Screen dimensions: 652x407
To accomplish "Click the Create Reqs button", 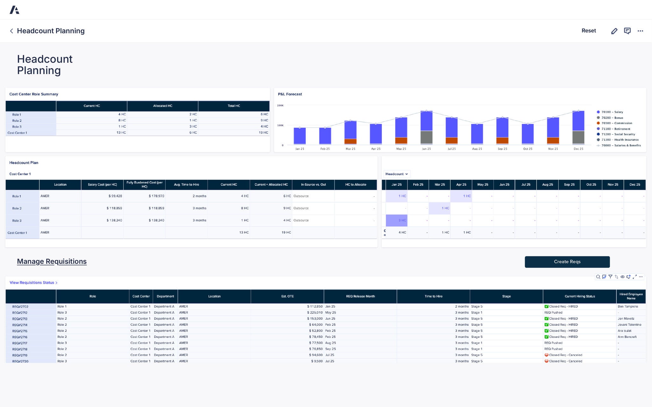I will click(567, 262).
